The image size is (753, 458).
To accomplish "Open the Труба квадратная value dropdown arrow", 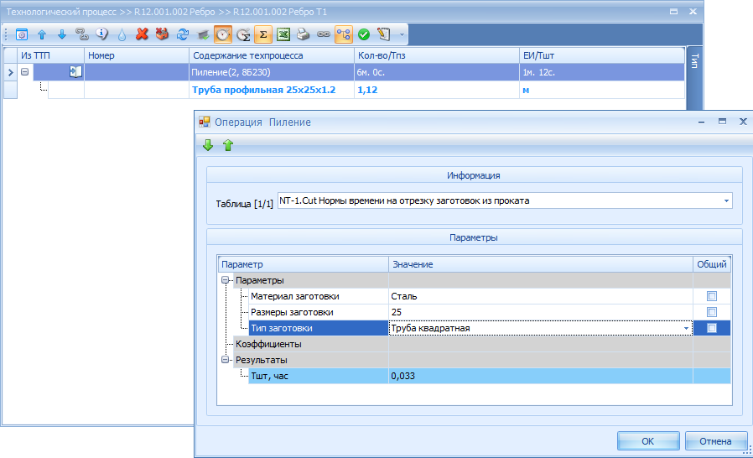I will pos(686,328).
